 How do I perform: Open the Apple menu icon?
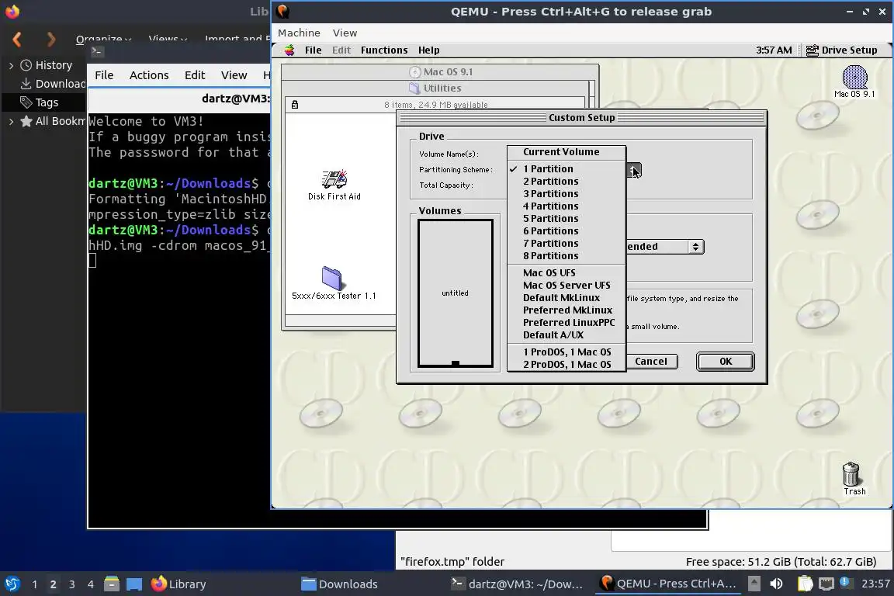pyautogui.click(x=289, y=50)
